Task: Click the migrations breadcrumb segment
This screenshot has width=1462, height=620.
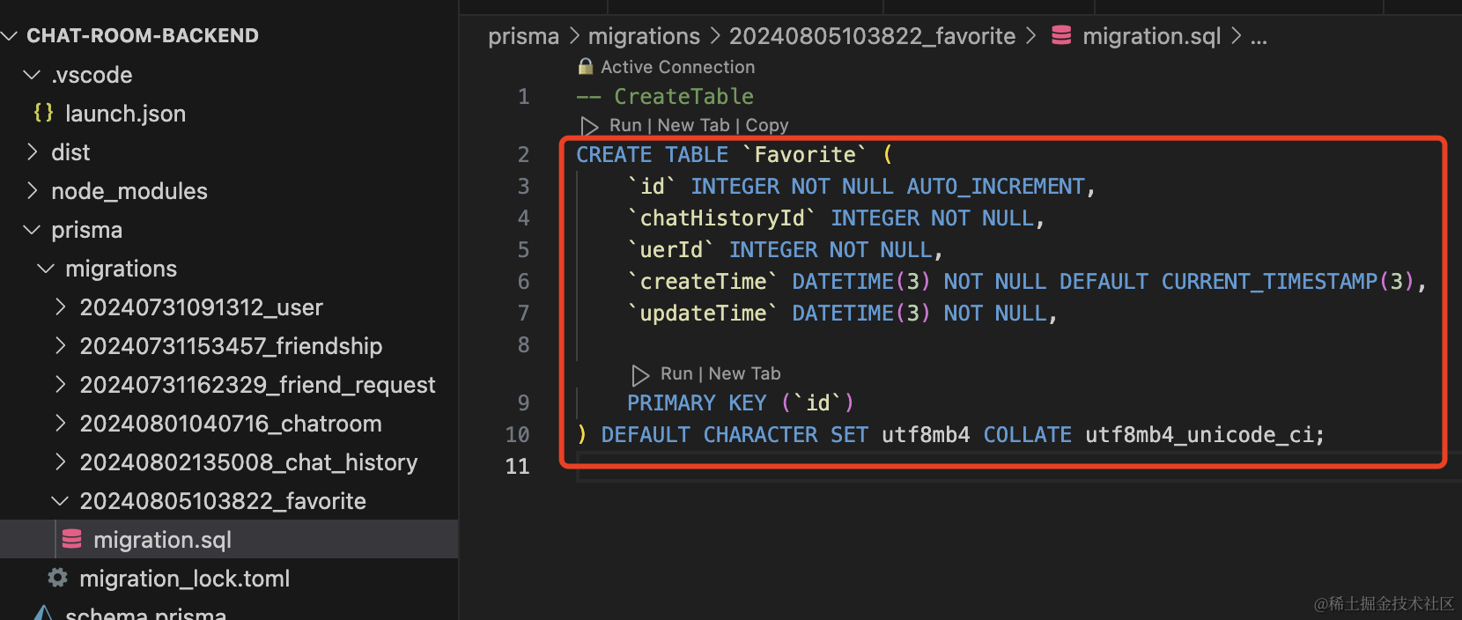Action: click(644, 36)
